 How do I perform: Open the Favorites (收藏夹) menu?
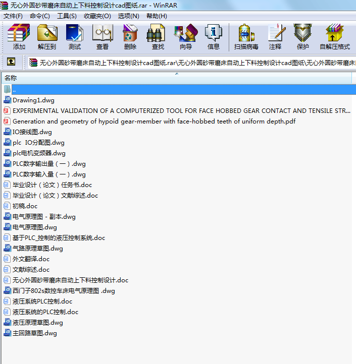[x=97, y=16]
